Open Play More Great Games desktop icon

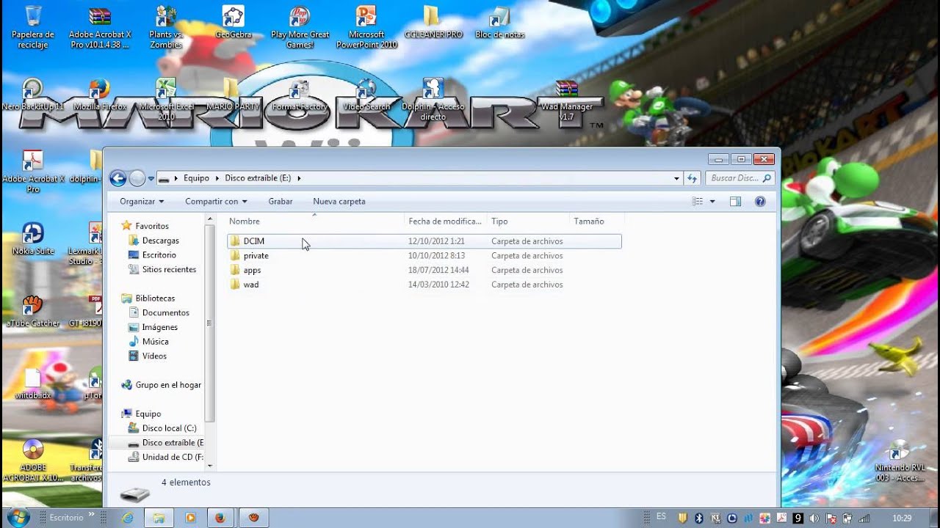coord(300,27)
